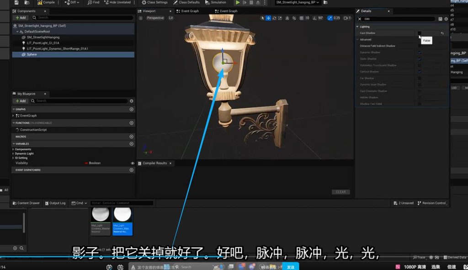Open the My Blueprint settings gear
The width and height of the screenshot is (468, 270).
pos(132,101)
